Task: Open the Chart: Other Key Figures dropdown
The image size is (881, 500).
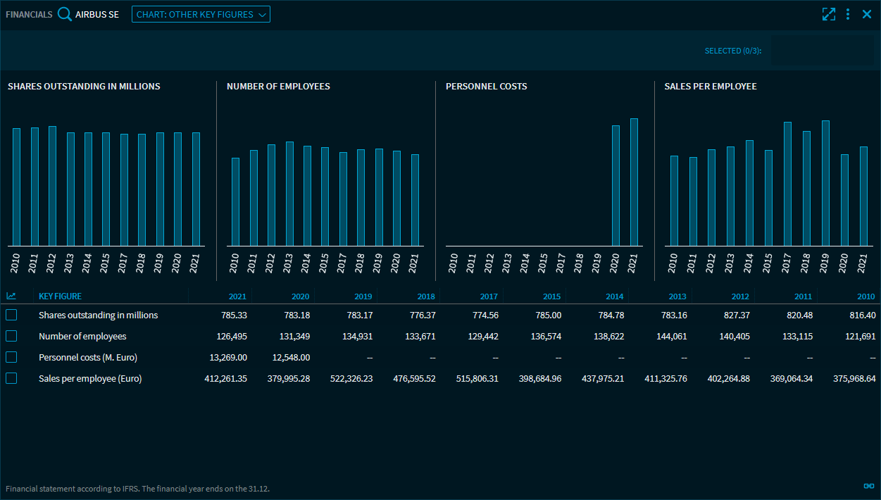Action: click(201, 14)
